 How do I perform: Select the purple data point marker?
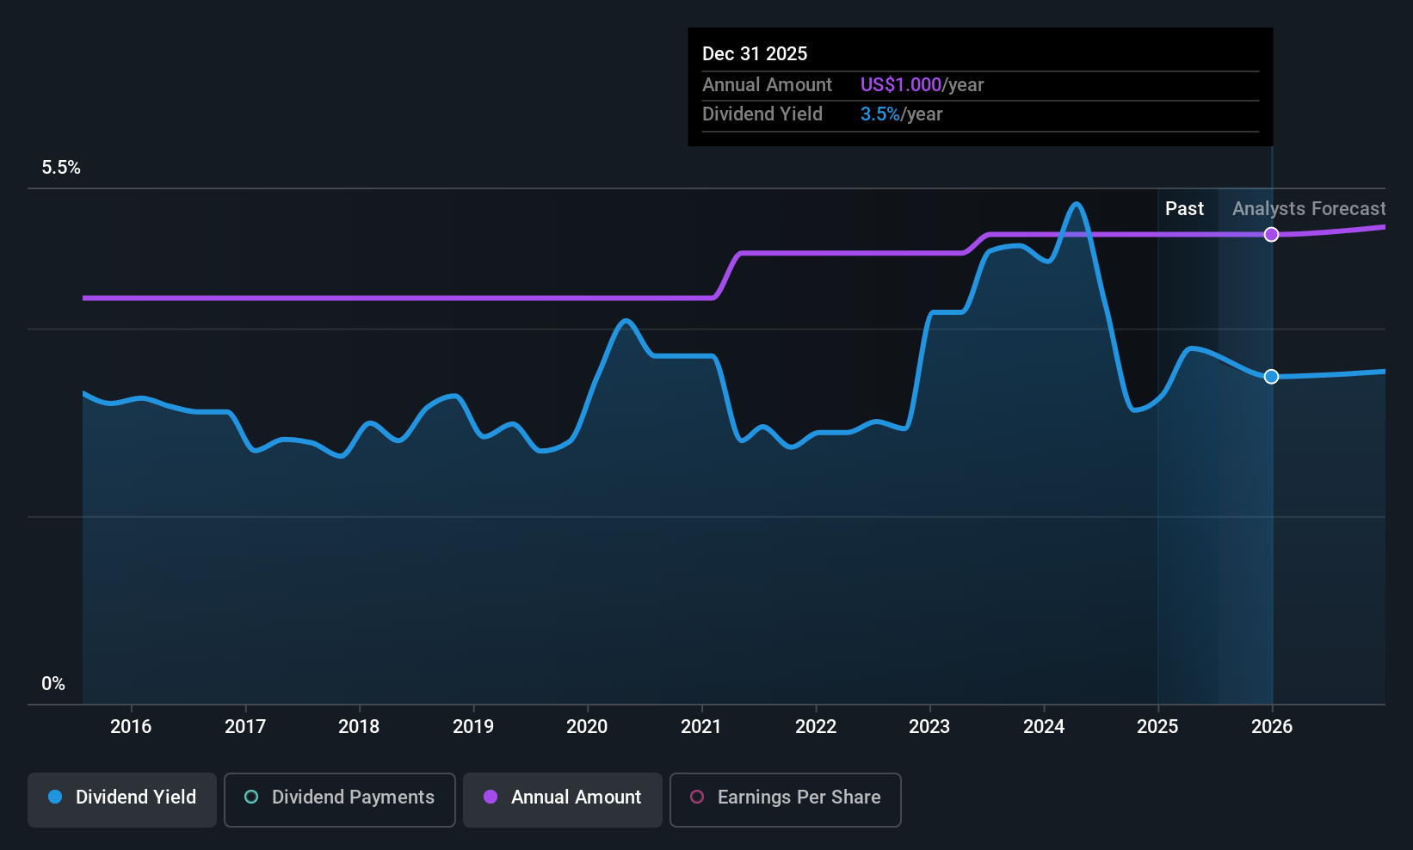click(x=1271, y=234)
